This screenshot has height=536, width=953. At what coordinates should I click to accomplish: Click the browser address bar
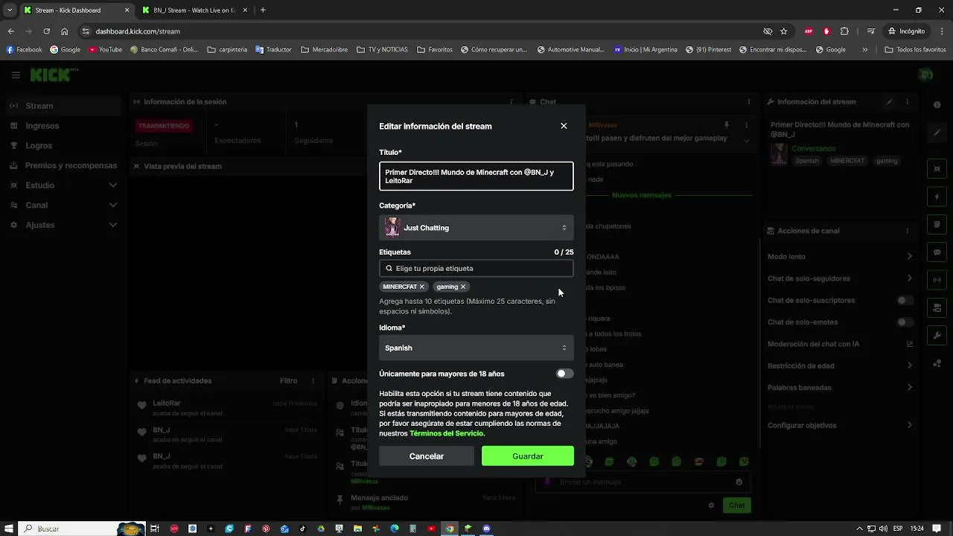click(417, 31)
